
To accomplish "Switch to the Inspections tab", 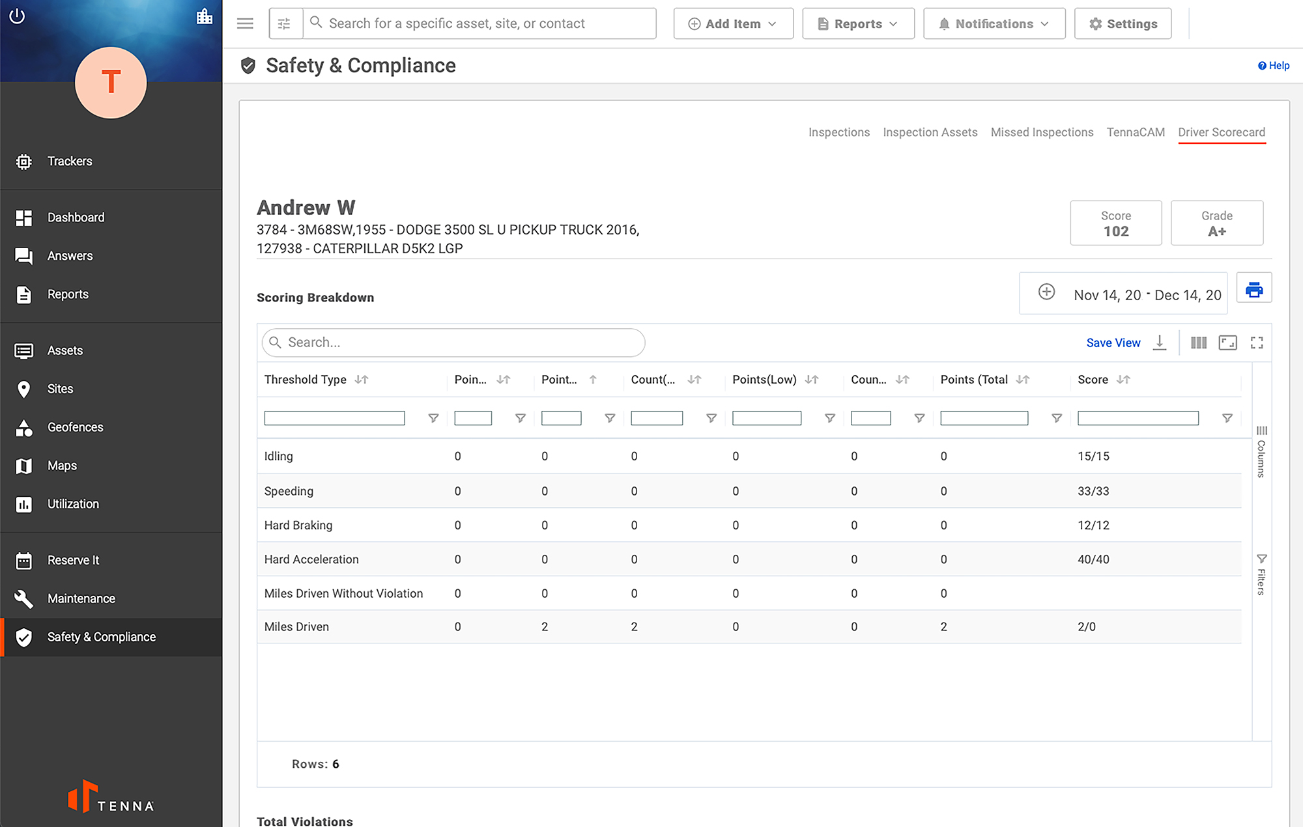I will (x=840, y=133).
